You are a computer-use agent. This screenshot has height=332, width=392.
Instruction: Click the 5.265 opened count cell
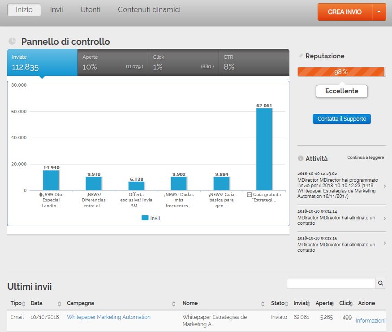click(x=327, y=317)
